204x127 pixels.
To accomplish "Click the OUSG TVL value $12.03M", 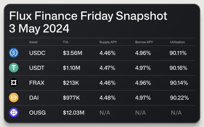I will [x=74, y=113].
